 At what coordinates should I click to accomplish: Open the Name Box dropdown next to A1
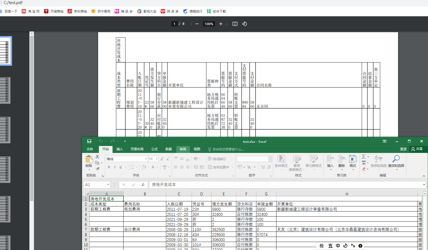pos(108,185)
